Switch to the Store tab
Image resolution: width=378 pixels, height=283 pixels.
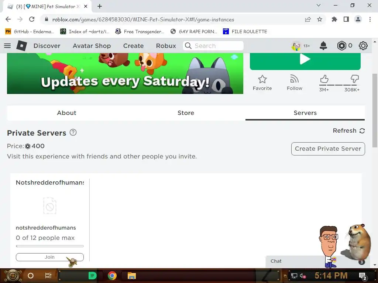coord(186,113)
